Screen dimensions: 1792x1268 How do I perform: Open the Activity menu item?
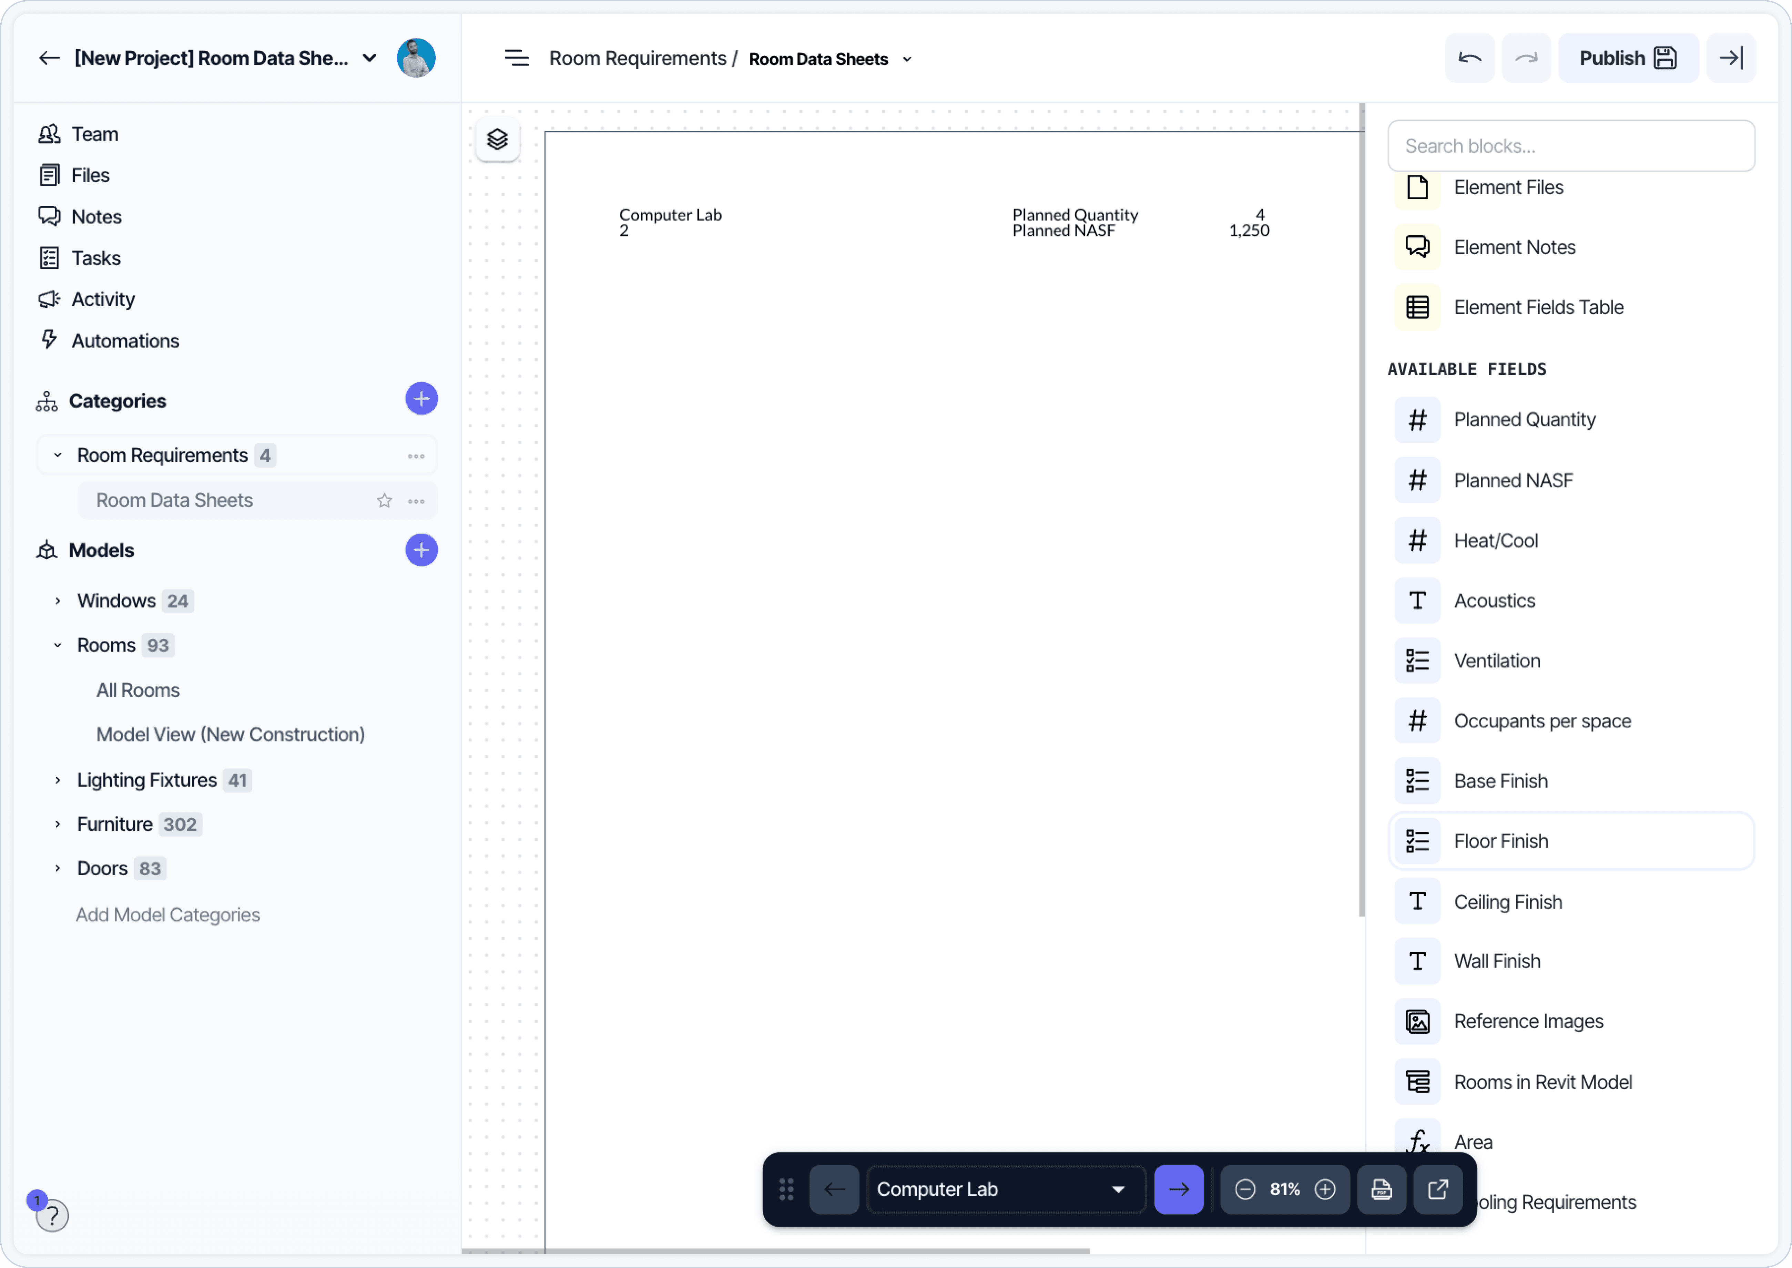[x=103, y=299]
